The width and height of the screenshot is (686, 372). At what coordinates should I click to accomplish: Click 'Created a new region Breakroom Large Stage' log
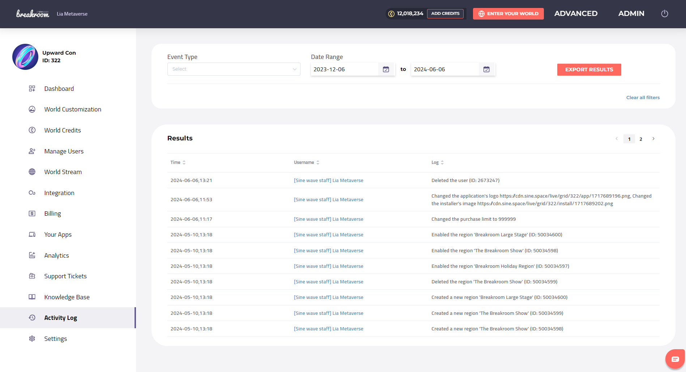coord(499,297)
